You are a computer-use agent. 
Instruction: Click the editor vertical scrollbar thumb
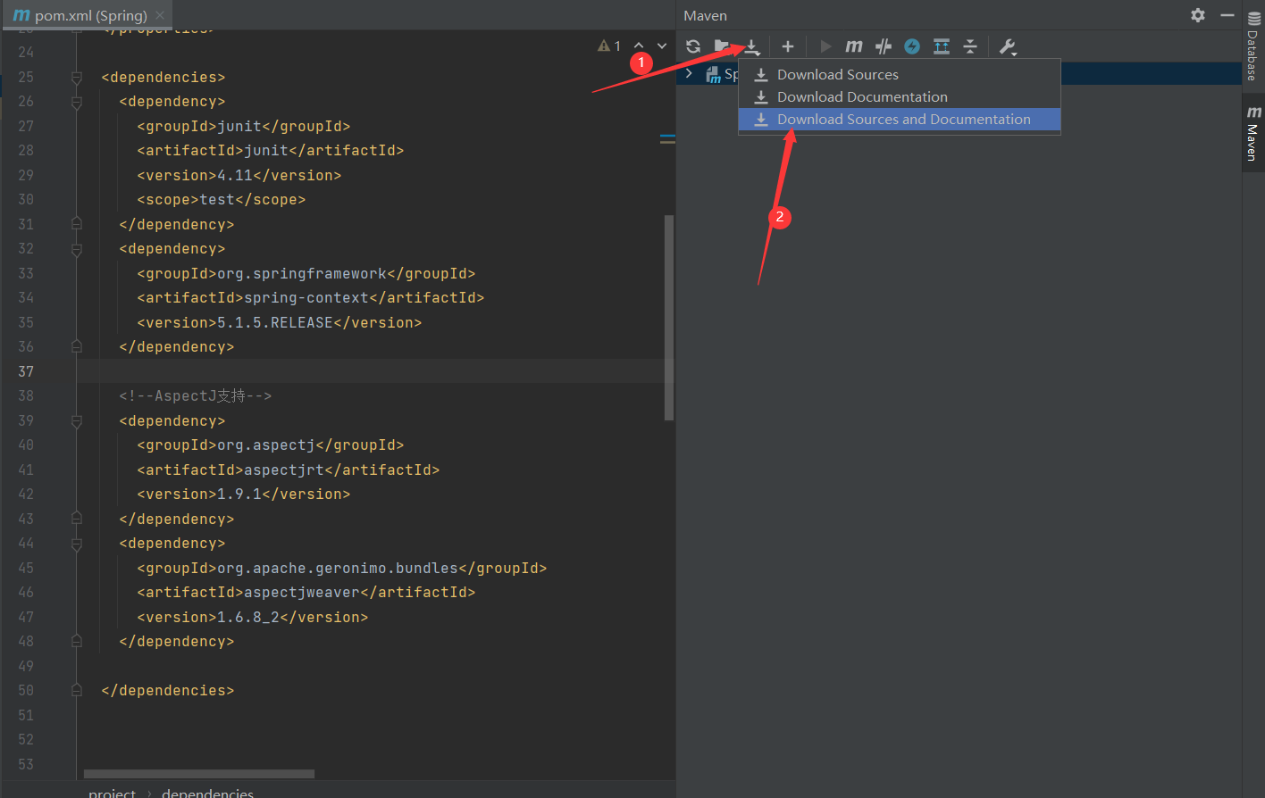(669, 317)
